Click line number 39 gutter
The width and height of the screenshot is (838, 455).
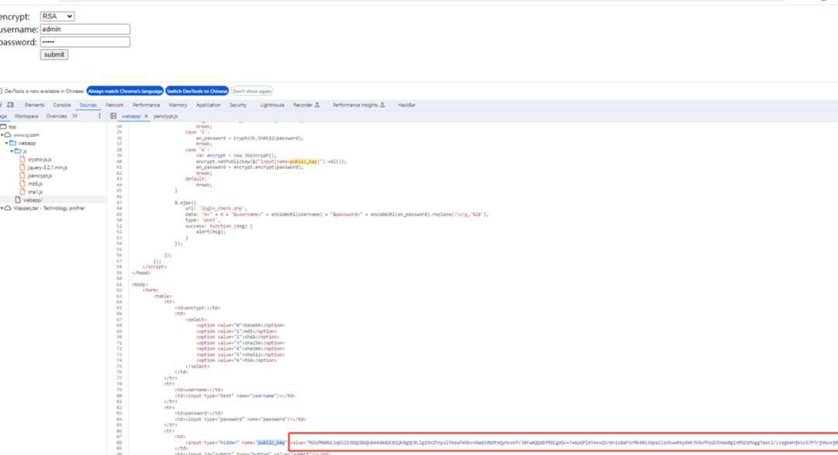tap(119, 155)
